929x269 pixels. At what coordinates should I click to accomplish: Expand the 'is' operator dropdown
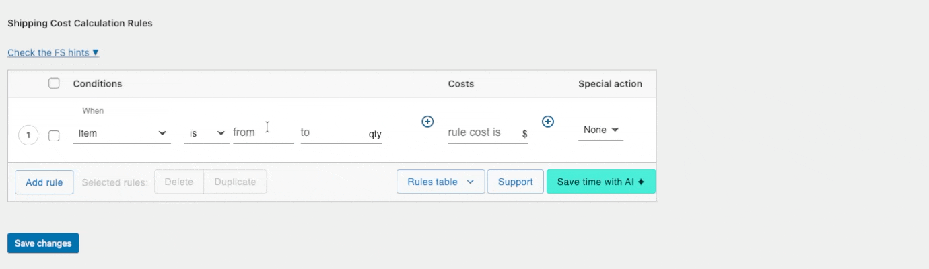tap(207, 133)
